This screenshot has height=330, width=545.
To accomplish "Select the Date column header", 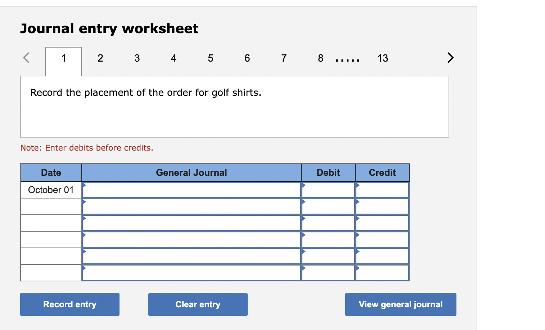I will (51, 172).
